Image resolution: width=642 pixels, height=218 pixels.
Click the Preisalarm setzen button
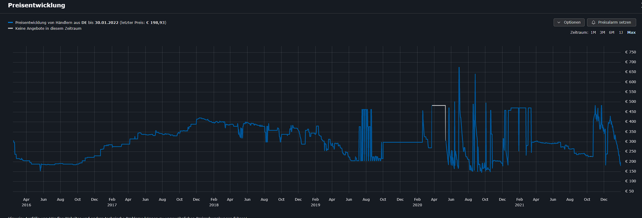tap(611, 22)
